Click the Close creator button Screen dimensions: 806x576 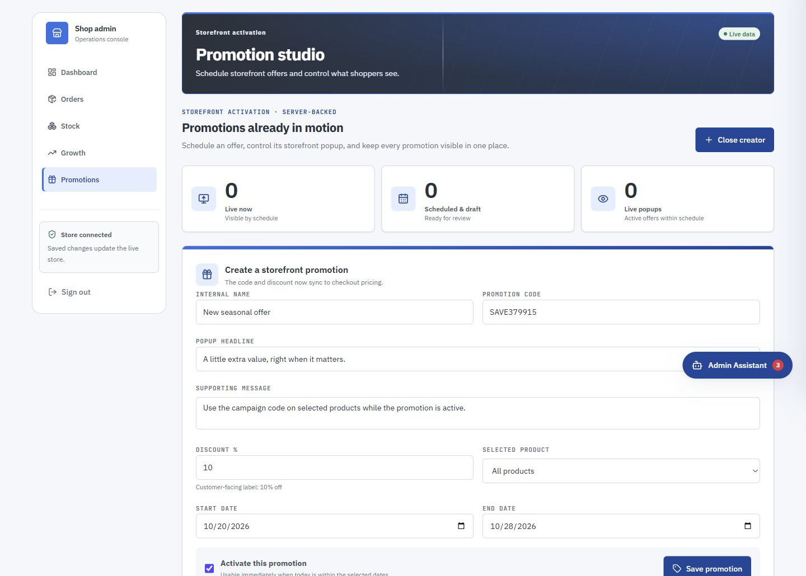click(734, 140)
